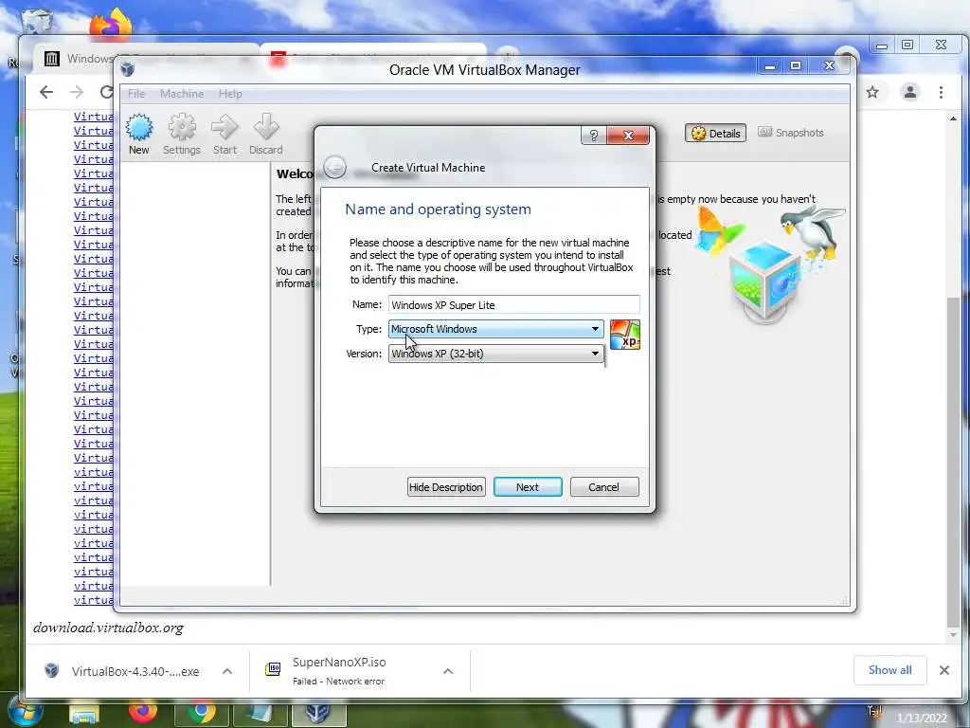Click the Next button in the wizard

click(528, 487)
